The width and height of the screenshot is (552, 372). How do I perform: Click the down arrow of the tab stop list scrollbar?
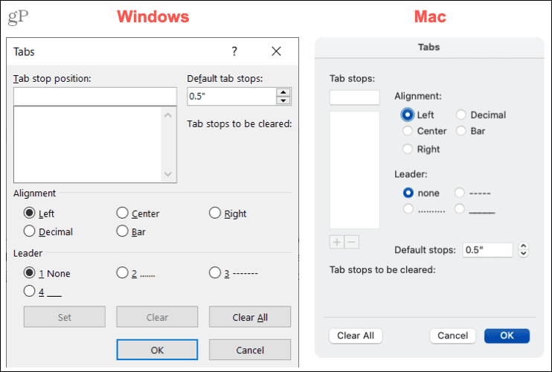pos(168,174)
